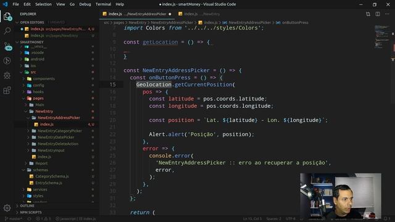395x222 pixels.
Task: Expand the Report folder
Action: 26,163
